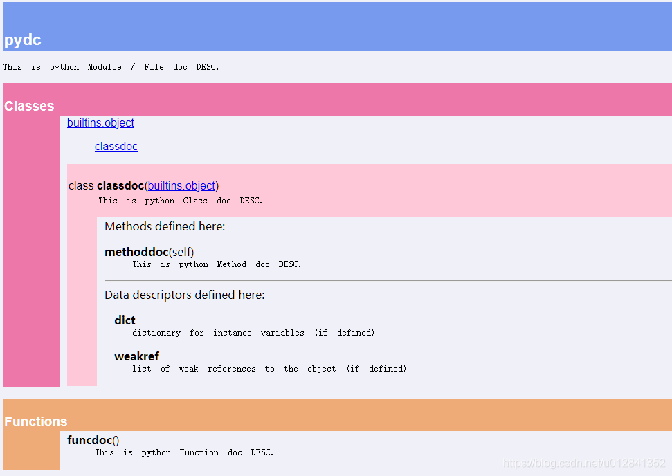Click the classdoc link under builtins.object
Viewport: 672px width, 476px height.
click(116, 146)
